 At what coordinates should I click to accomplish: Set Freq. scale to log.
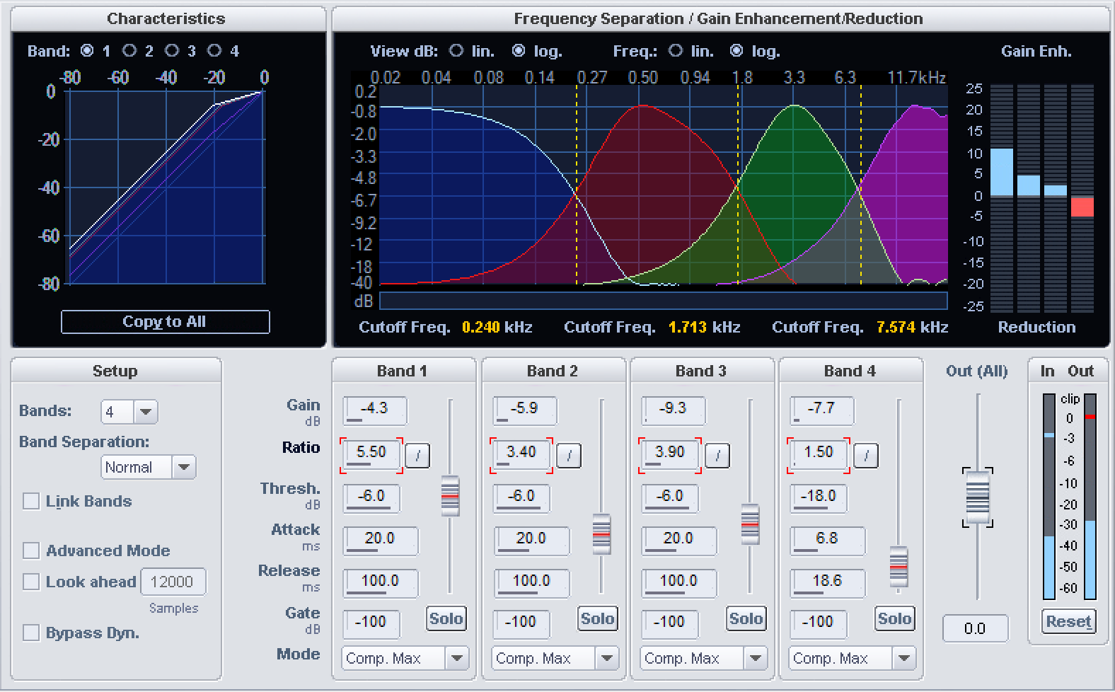[x=736, y=50]
